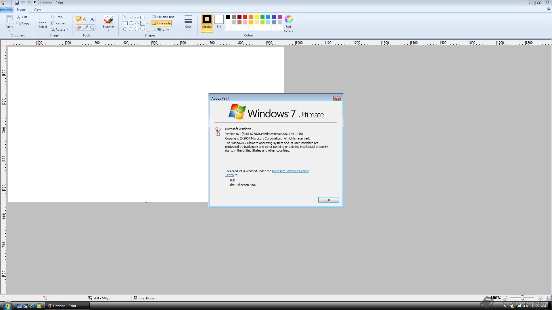552x310 pixels.
Task: Click the Resize button
Action: 57,23
